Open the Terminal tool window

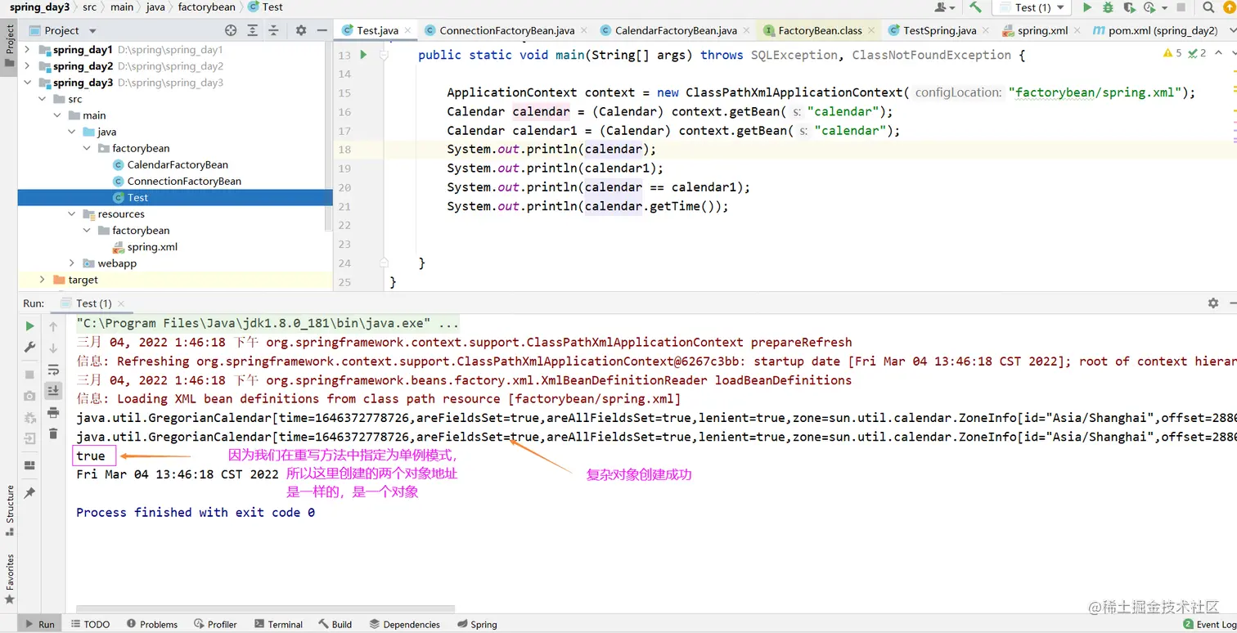click(278, 624)
